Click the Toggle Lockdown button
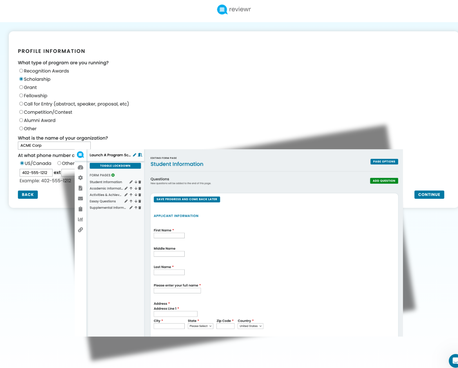 115,166
